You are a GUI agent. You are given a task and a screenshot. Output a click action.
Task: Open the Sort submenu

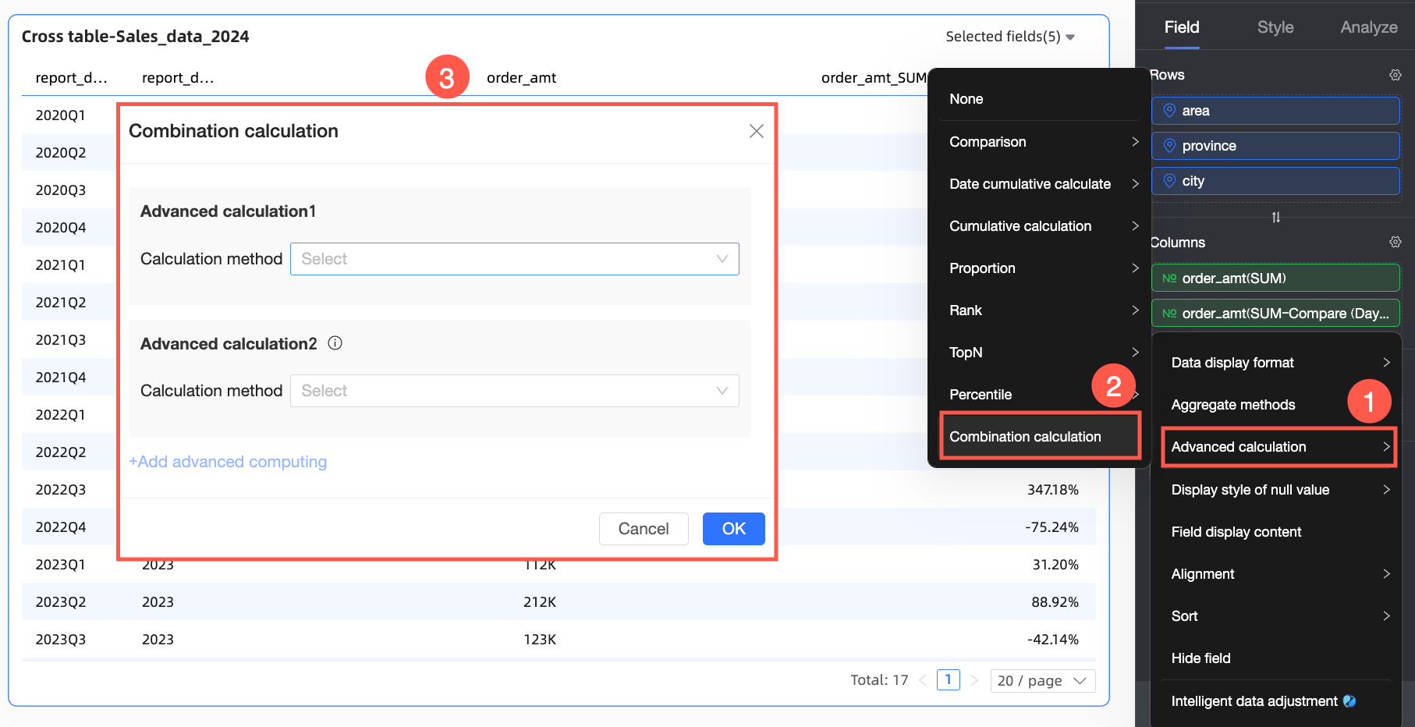click(x=1279, y=616)
